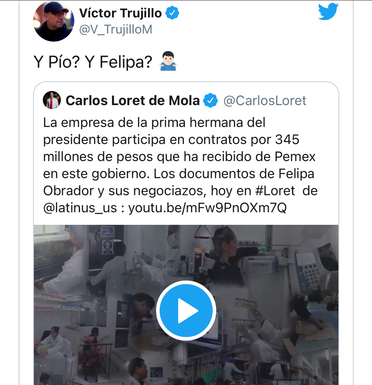Screen dimensions: 372x385
Task: Click Víctor Trujillo's blue verified badge
Action: coord(172,13)
